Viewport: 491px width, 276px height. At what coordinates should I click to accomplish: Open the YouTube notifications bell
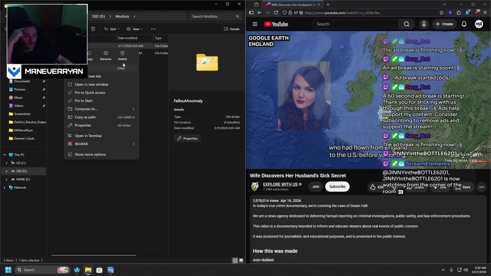click(464, 24)
